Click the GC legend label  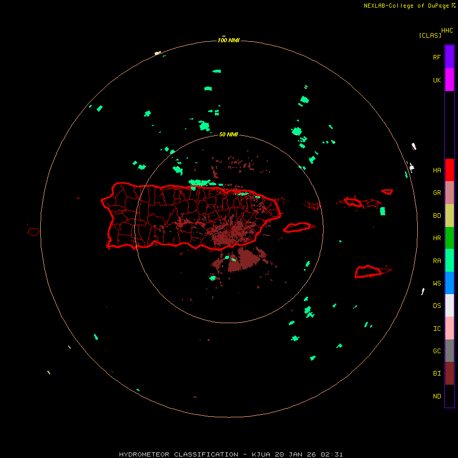tap(437, 351)
